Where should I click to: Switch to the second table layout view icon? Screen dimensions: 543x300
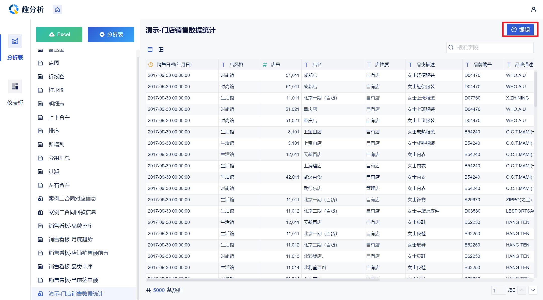(x=161, y=49)
